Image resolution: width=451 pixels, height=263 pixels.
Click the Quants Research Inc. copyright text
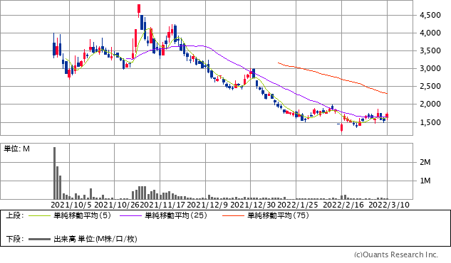395,254
